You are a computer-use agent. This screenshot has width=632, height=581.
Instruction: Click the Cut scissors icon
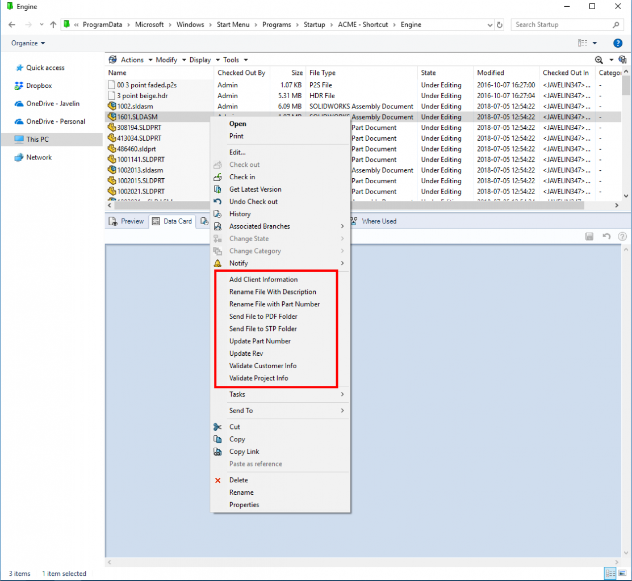pyautogui.click(x=217, y=427)
